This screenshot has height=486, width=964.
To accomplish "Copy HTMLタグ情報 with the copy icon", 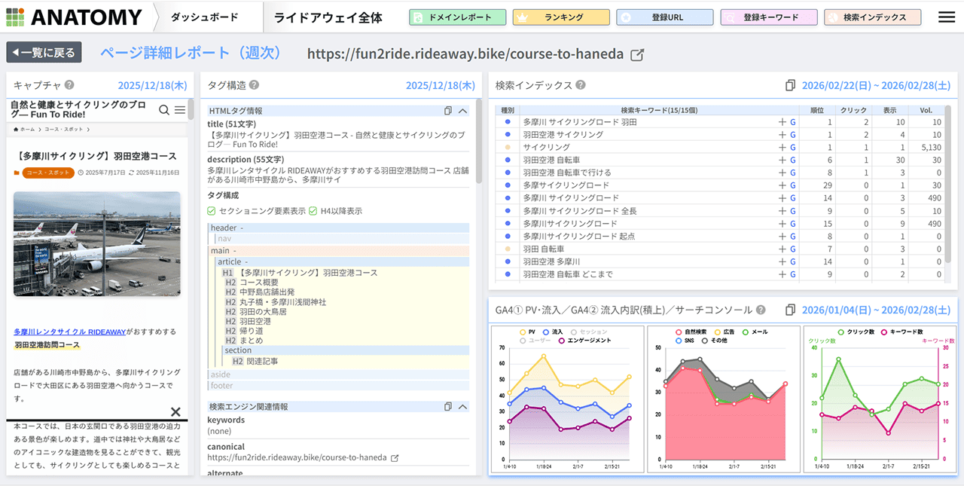I will coord(448,111).
